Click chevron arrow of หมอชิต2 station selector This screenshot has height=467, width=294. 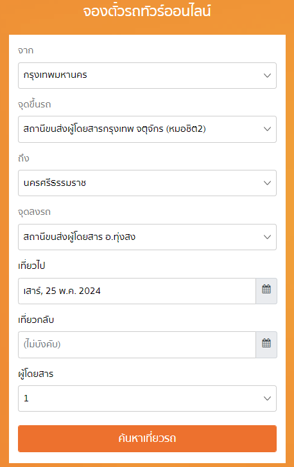pyautogui.click(x=267, y=129)
